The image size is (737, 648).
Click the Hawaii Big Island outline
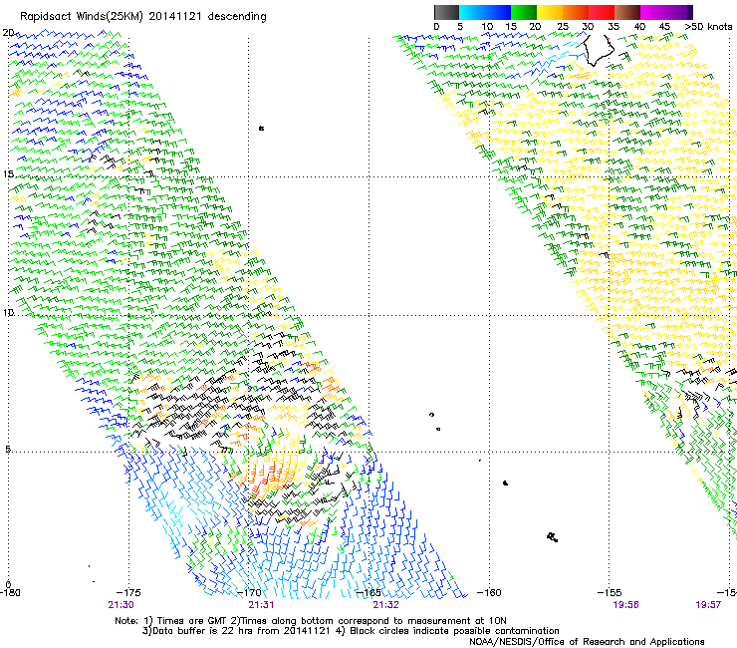598,49
